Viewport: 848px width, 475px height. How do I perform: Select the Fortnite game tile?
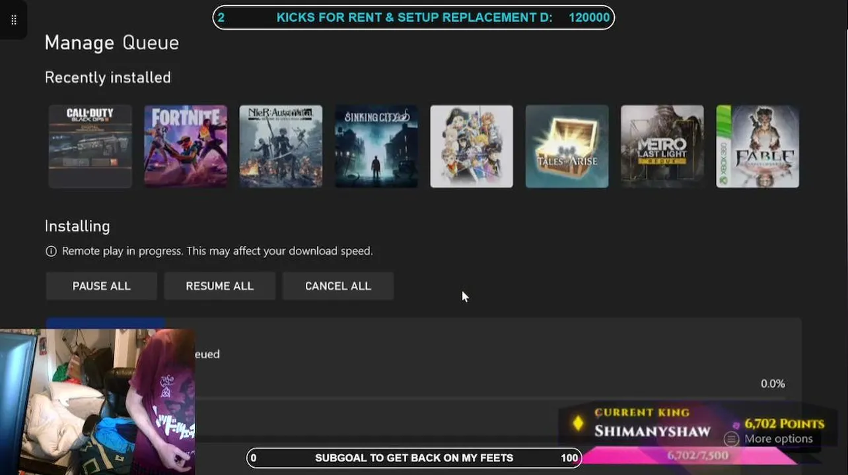186,146
